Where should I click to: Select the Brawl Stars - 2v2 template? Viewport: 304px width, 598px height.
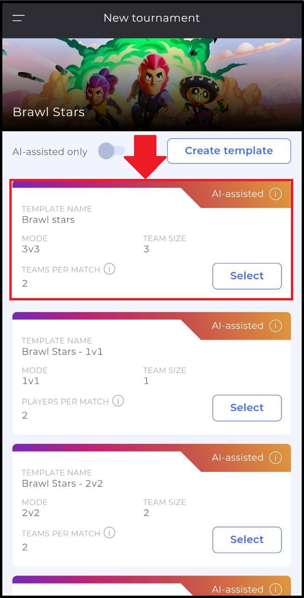tap(247, 540)
